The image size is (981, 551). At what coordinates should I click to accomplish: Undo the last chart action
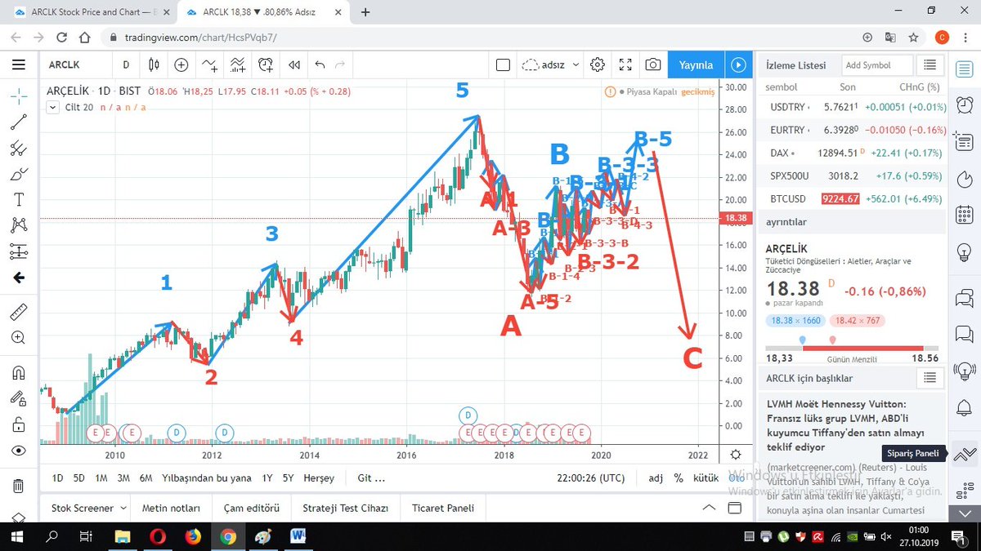tap(320, 64)
